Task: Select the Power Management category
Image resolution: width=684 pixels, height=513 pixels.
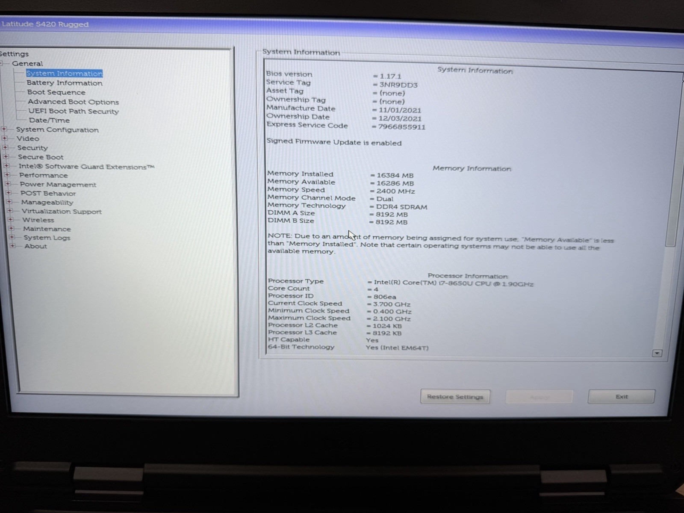Action: pos(58,185)
